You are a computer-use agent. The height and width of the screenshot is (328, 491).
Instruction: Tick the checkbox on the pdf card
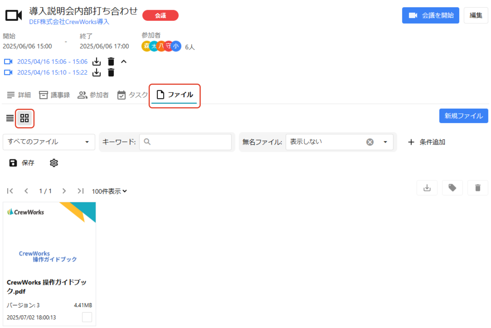tap(87, 317)
